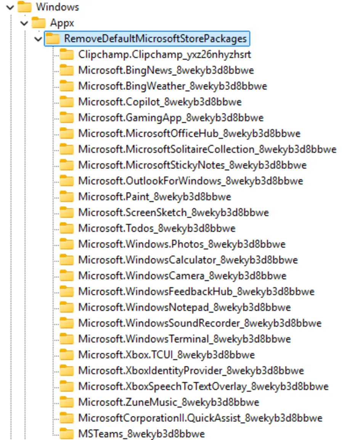Collapse the Appx node chevron
This screenshot has height=440, width=360.
pyautogui.click(x=24, y=23)
